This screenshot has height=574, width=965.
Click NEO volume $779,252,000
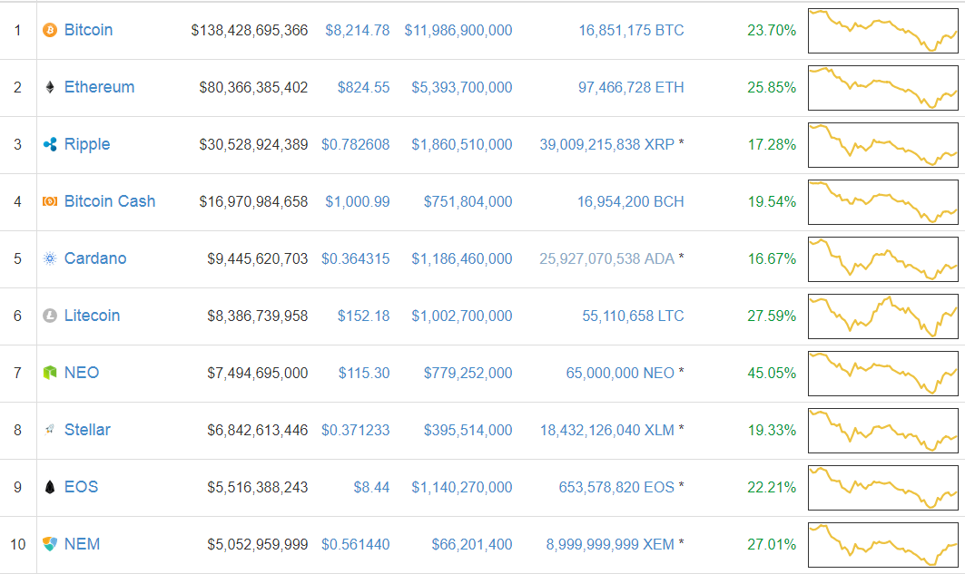click(468, 373)
